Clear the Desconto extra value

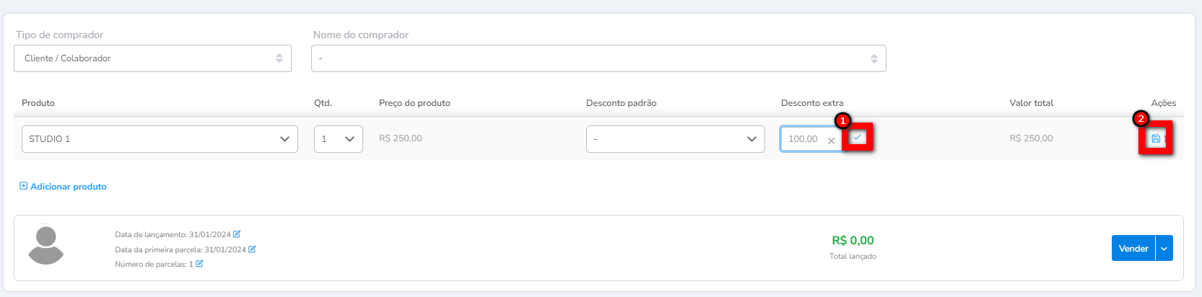tap(831, 141)
